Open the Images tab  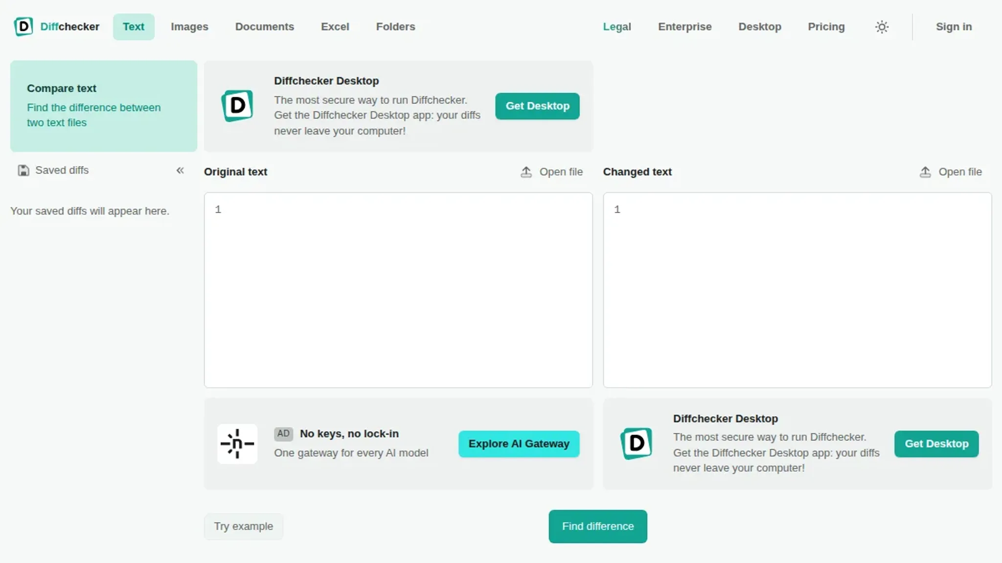click(189, 27)
